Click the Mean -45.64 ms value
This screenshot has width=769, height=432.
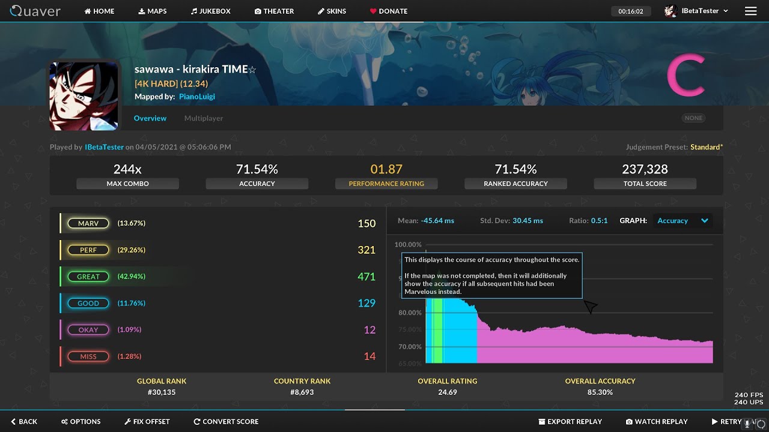click(437, 221)
